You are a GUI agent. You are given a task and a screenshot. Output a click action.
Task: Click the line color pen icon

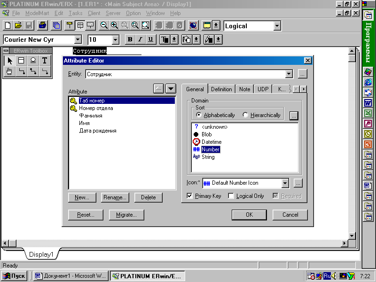click(209, 39)
